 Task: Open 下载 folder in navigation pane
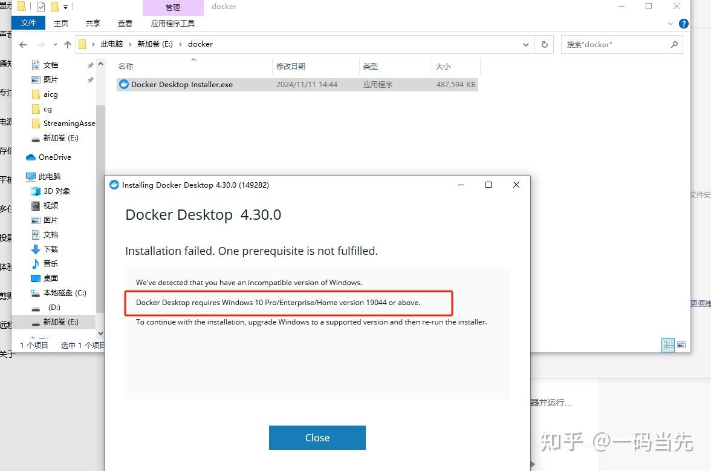(x=50, y=249)
